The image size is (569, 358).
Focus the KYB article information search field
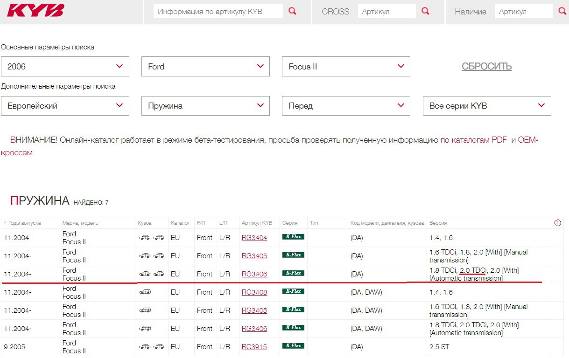click(x=218, y=11)
